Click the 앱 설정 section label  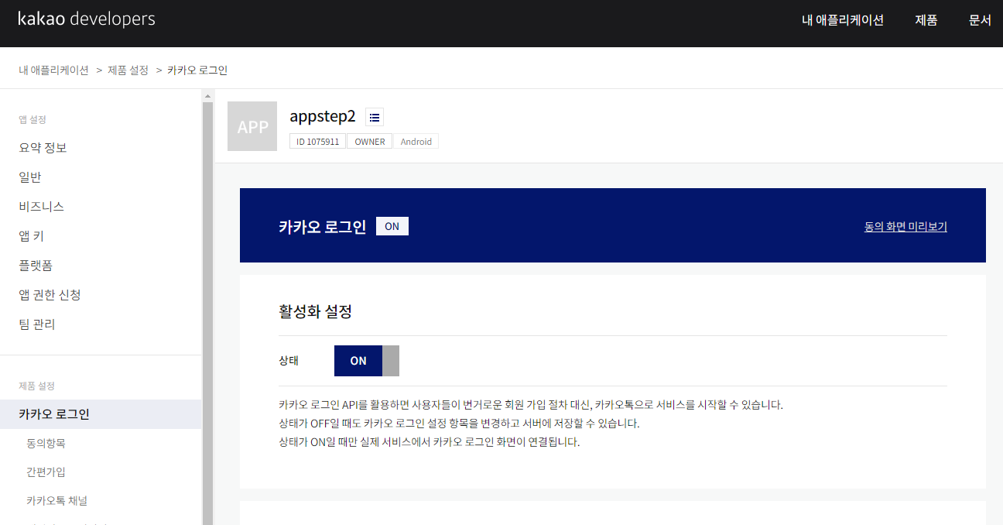coord(33,119)
